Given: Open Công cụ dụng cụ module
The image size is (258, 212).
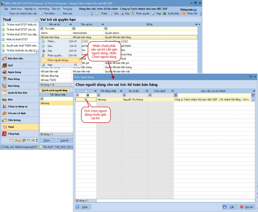Looking at the screenshot, I should point(20,107).
